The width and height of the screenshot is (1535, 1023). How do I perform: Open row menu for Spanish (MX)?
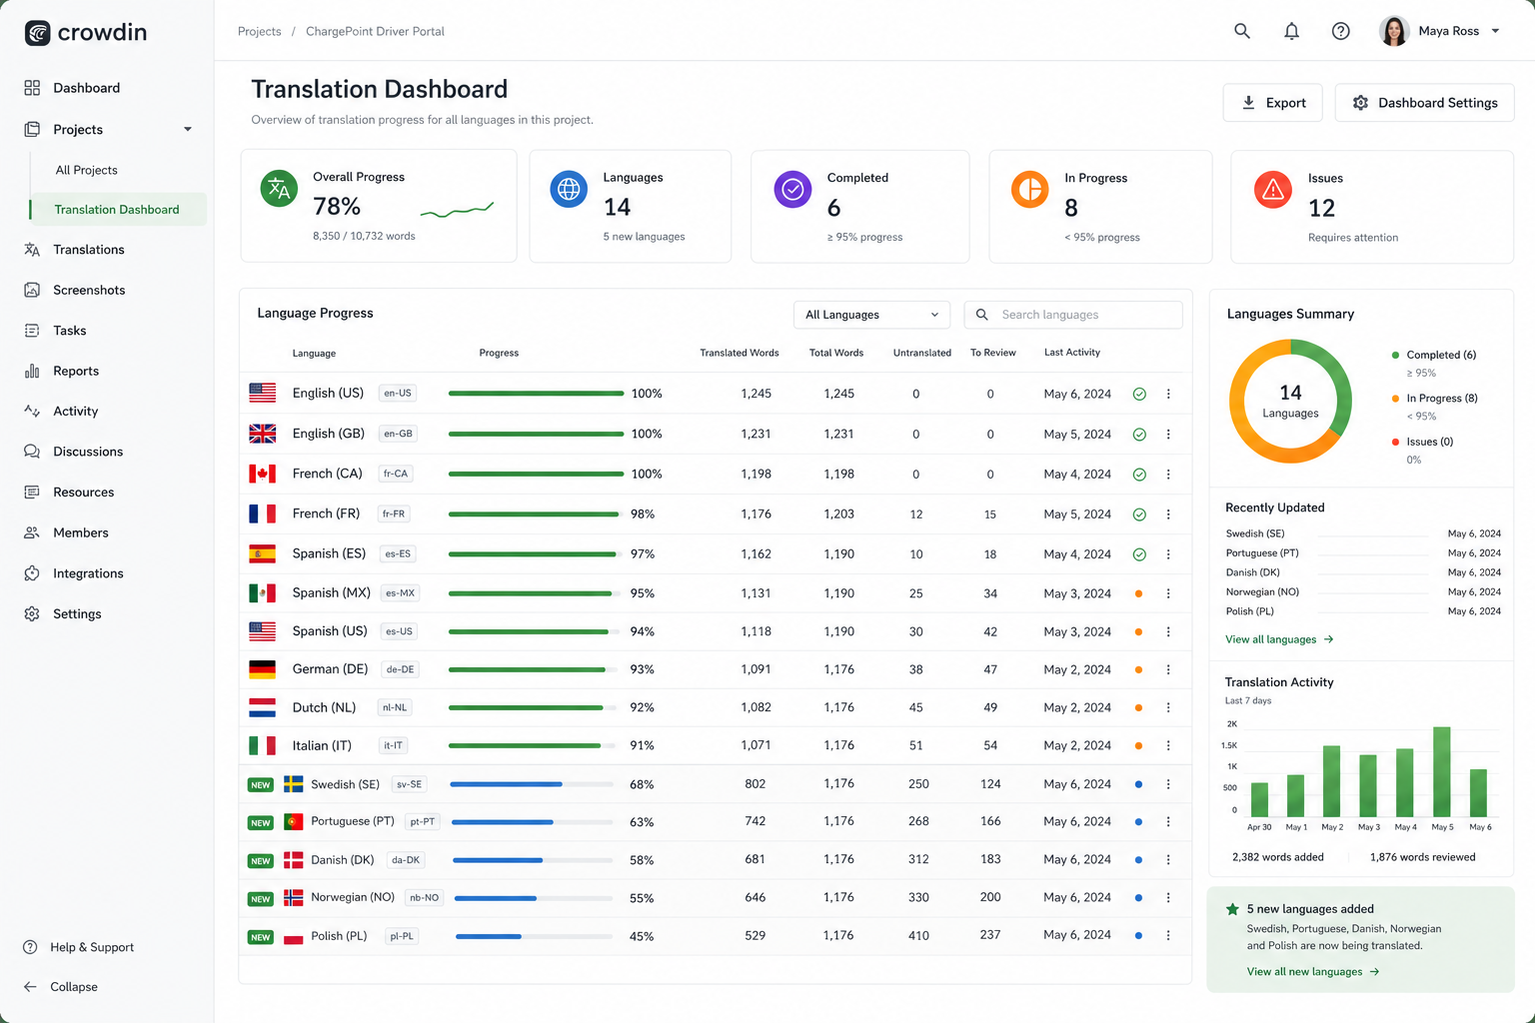coord(1168,593)
